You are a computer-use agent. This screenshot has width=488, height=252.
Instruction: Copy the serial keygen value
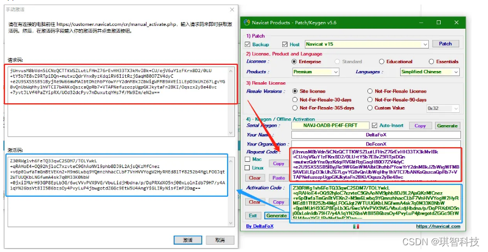click(420, 126)
